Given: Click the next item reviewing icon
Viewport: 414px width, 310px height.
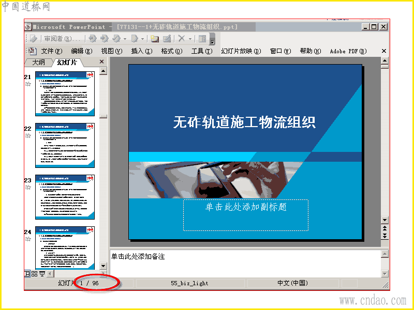Looking at the screenshot, I should 105,39.
